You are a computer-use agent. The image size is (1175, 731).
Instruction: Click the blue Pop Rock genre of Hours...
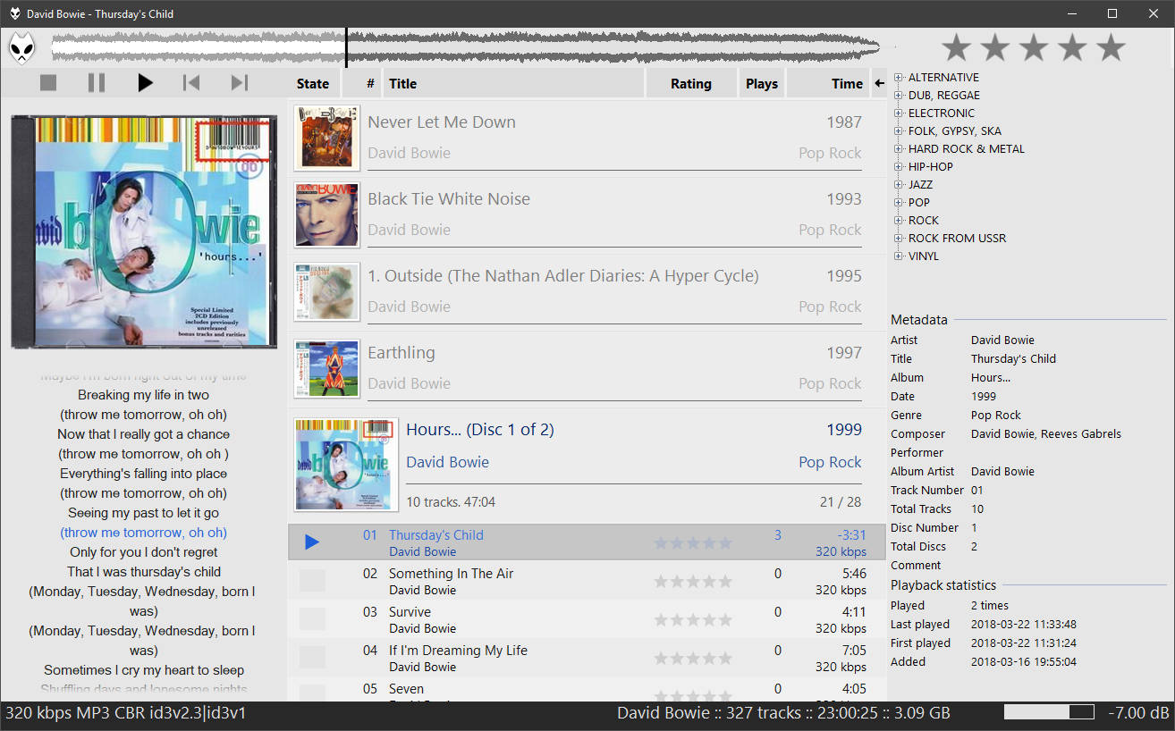pos(830,462)
